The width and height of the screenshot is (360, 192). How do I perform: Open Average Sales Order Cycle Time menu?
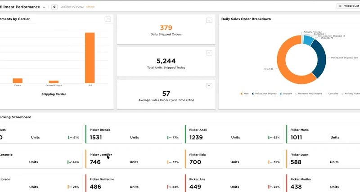(209, 86)
